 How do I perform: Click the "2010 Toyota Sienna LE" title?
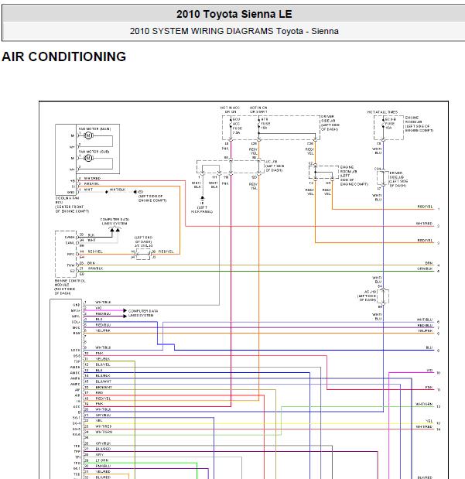click(x=234, y=14)
